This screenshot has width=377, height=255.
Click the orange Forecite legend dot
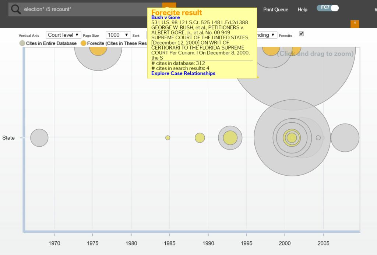coord(84,43)
